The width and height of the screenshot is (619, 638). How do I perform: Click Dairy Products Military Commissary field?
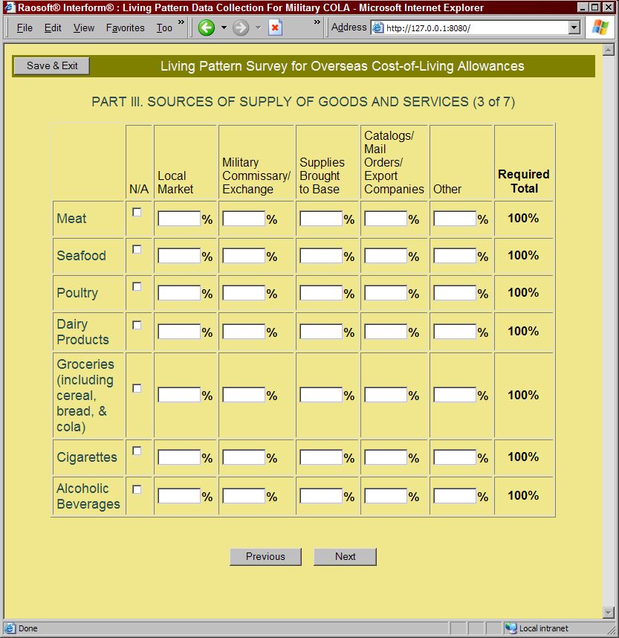coord(244,332)
